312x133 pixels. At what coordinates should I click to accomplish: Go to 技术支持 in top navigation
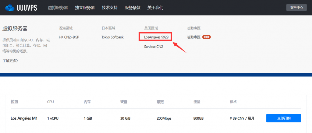(110, 8)
